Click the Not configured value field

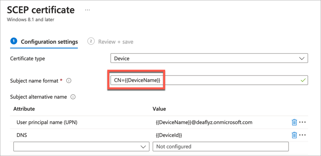point(220,146)
